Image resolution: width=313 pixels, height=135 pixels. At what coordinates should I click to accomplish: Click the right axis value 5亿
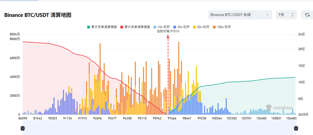300,99
